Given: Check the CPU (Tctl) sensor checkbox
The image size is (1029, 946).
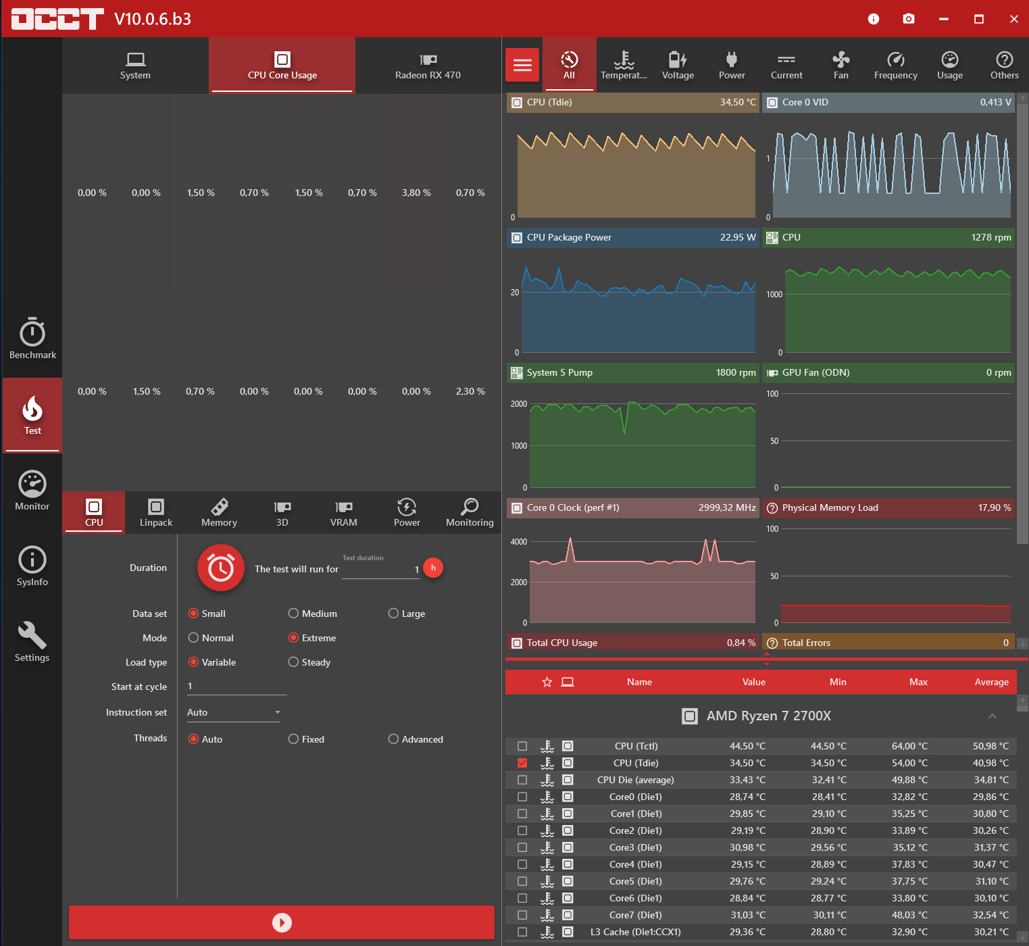Looking at the screenshot, I should click(x=522, y=746).
